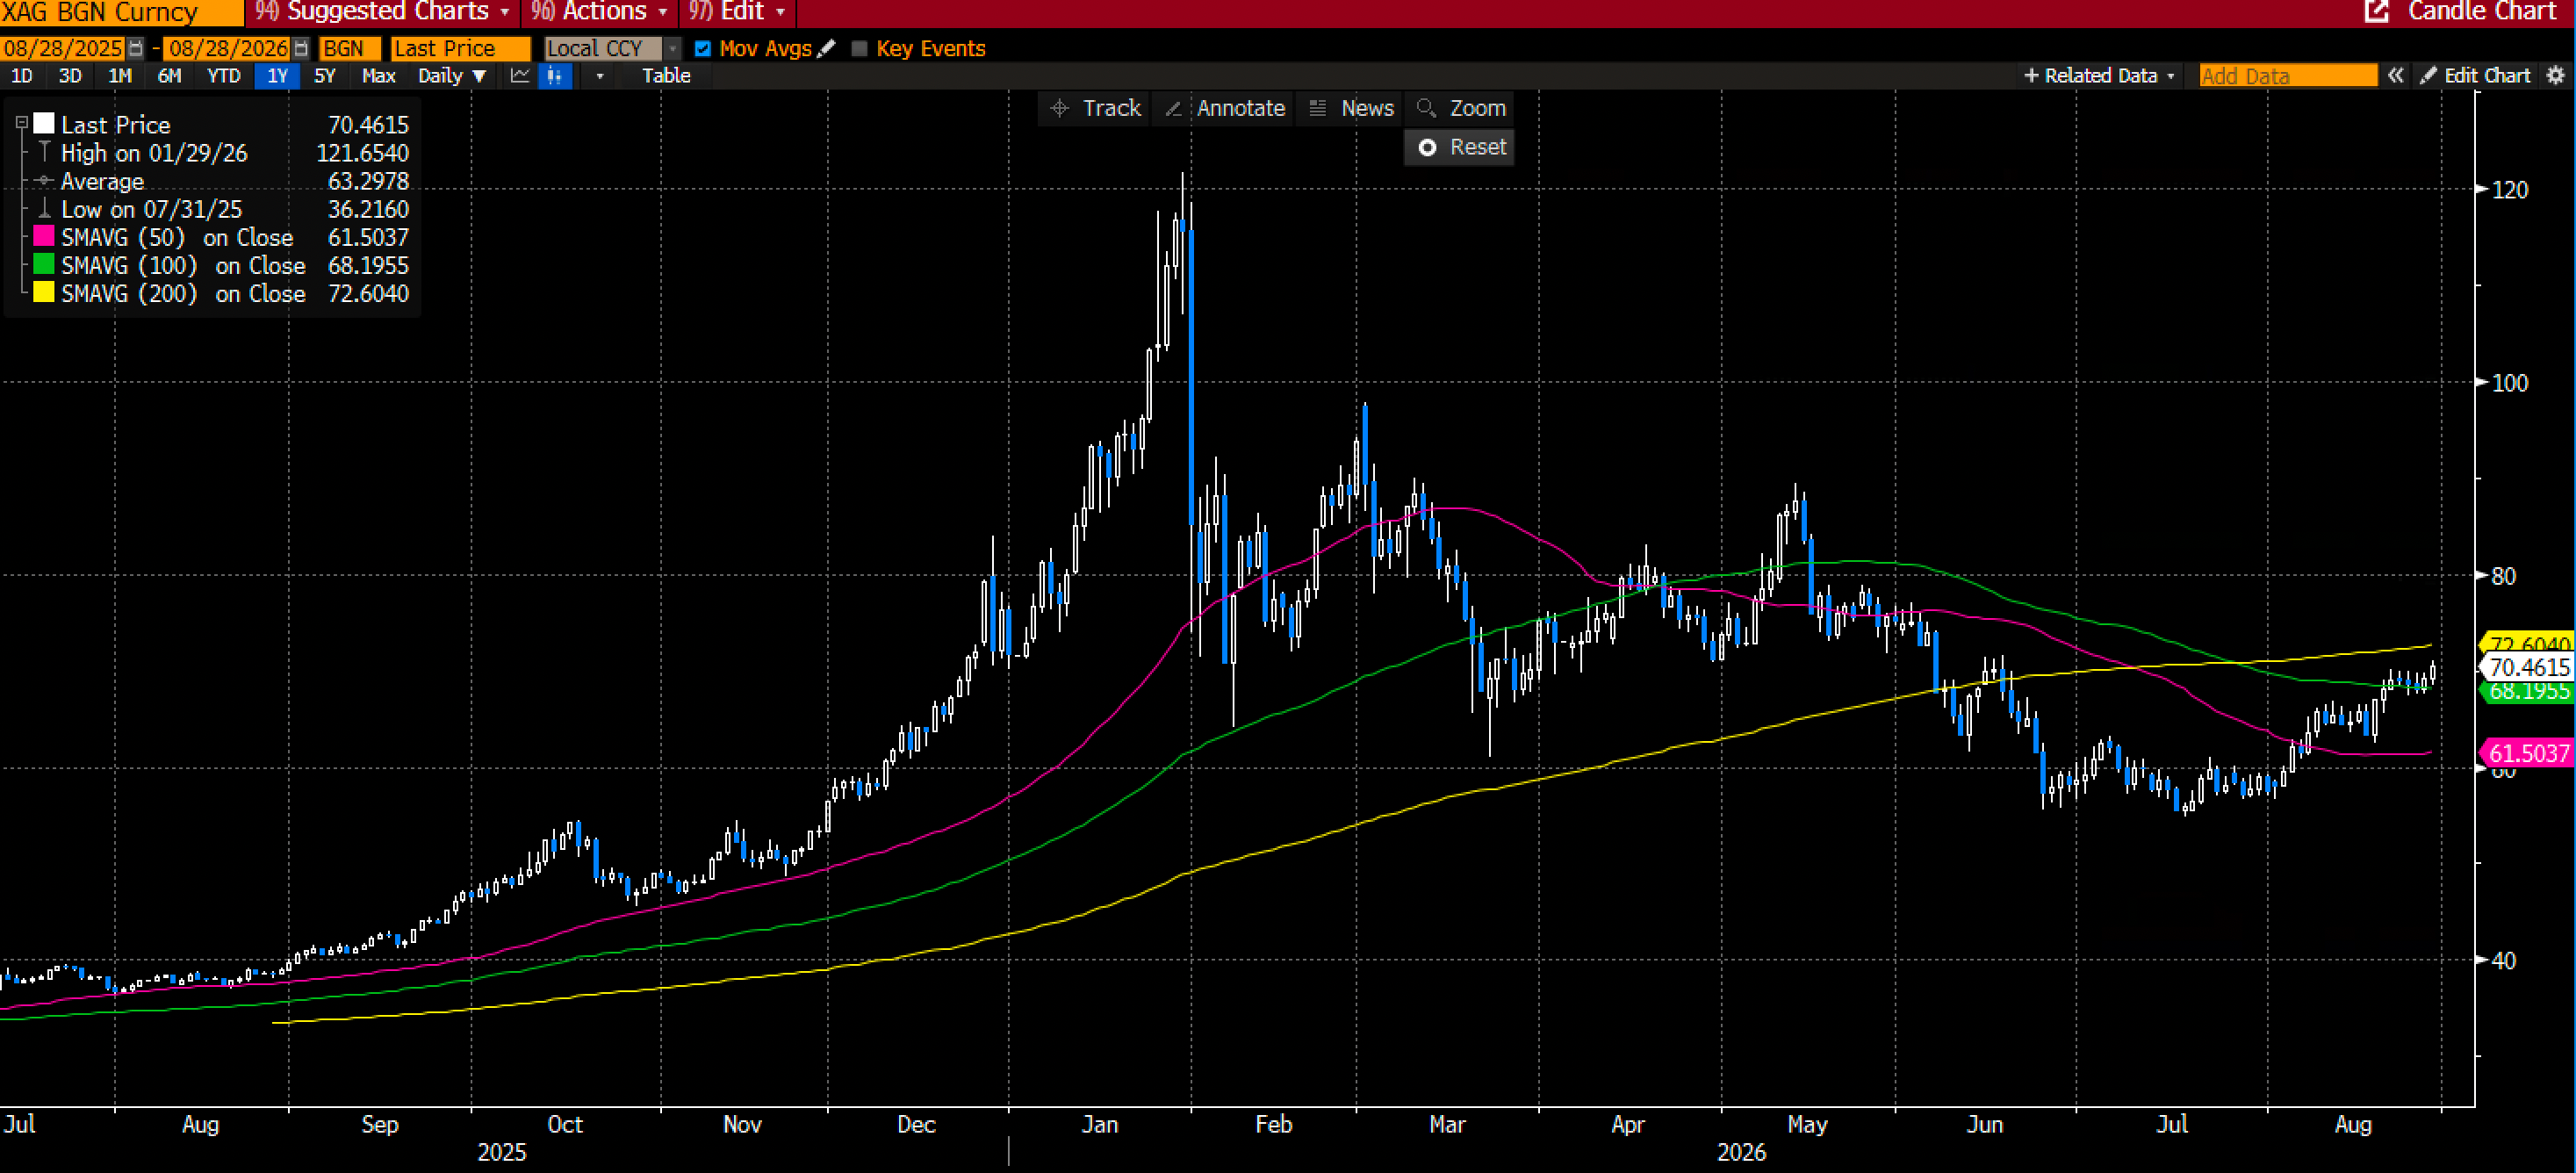Select the 1Y time range tab
This screenshot has height=1173, width=2576.
pos(277,75)
